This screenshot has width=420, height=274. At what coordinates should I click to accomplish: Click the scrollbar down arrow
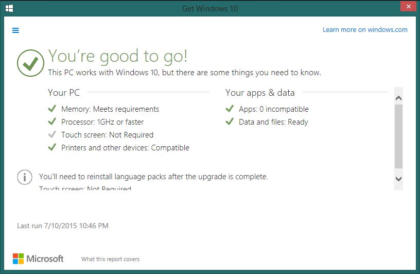398,179
